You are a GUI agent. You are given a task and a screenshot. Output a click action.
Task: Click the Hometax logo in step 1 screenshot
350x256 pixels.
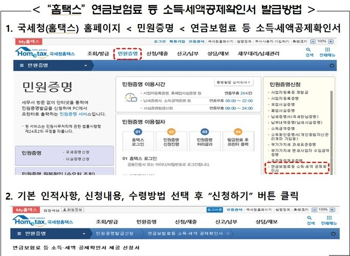(x=45, y=53)
